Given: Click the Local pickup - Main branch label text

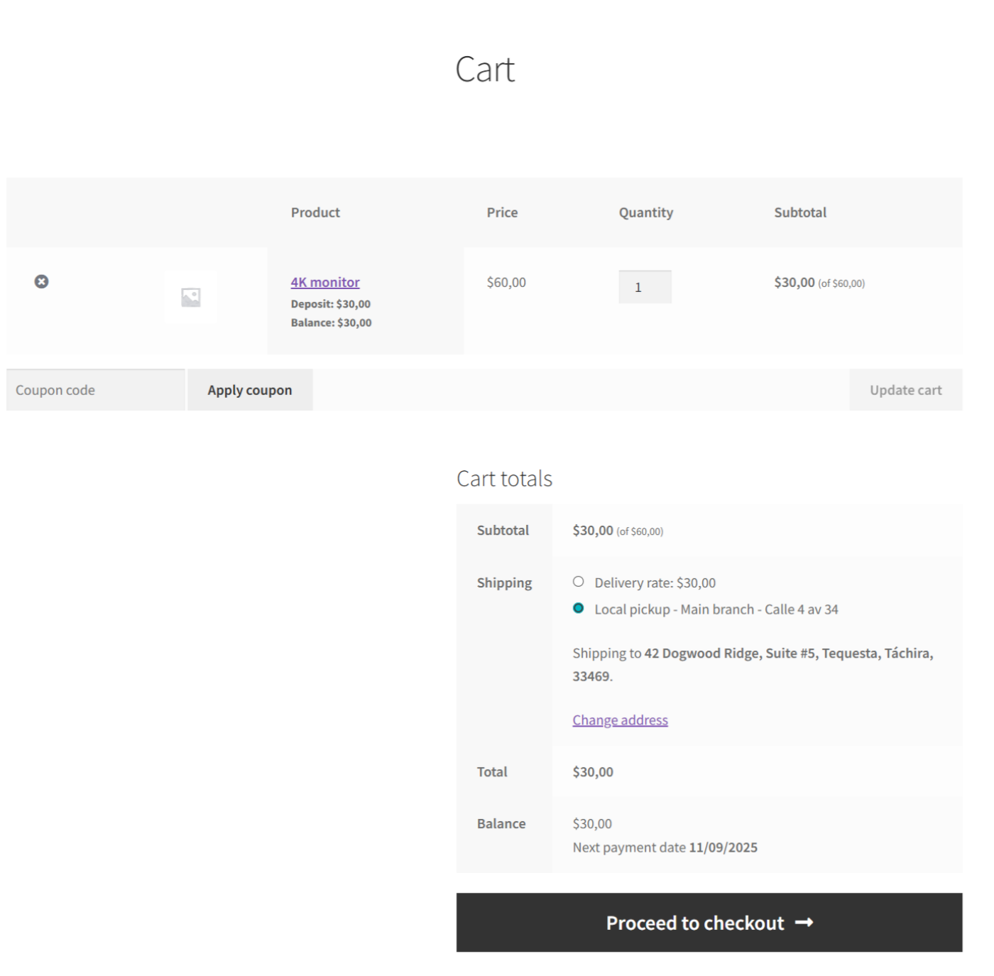Looking at the screenshot, I should [716, 609].
